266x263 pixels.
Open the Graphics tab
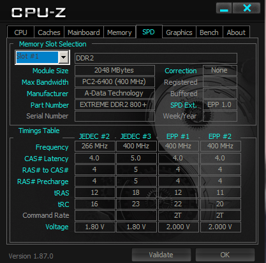point(179,32)
